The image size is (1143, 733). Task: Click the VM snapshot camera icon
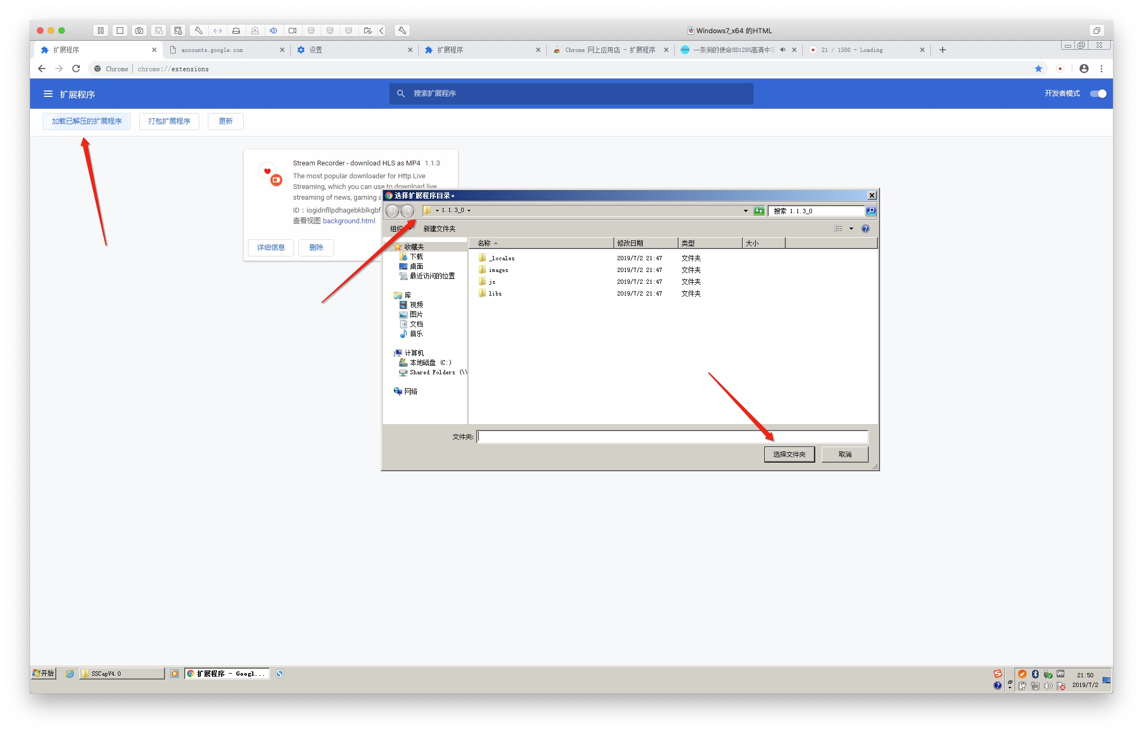(139, 31)
